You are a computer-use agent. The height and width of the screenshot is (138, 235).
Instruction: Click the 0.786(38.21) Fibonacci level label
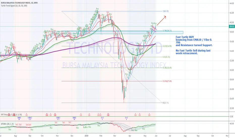(167, 31)
